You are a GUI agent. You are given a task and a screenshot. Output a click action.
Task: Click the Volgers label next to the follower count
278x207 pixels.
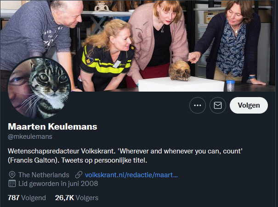point(87,198)
